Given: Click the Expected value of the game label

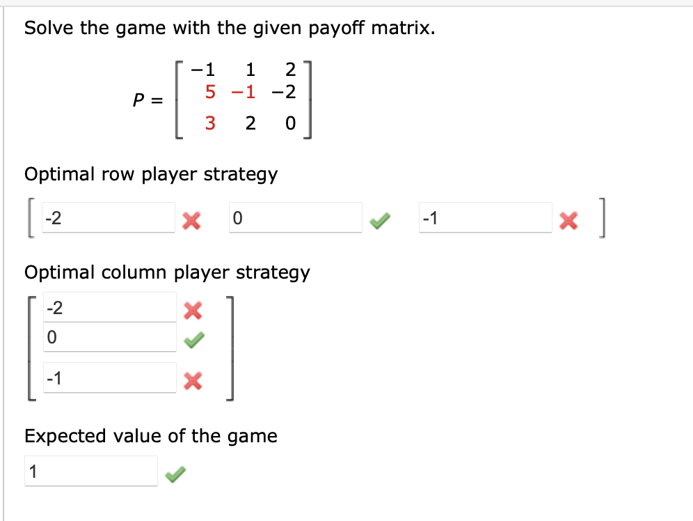Looking at the screenshot, I should pyautogui.click(x=150, y=436).
